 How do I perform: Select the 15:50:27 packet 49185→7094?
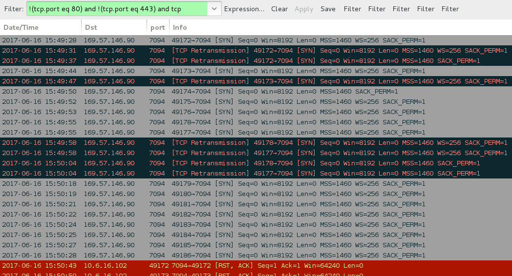coord(256,245)
